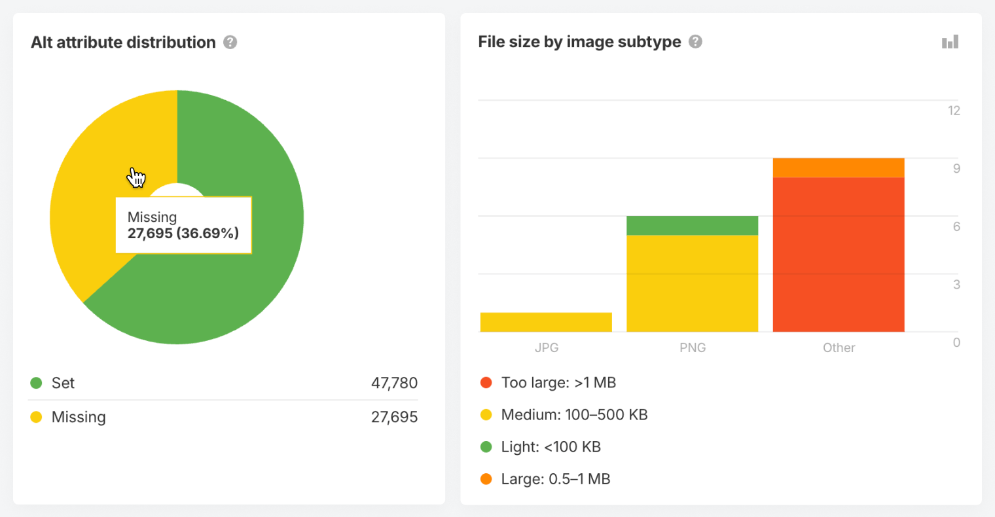Select the red Too large legend dot

coord(486,382)
